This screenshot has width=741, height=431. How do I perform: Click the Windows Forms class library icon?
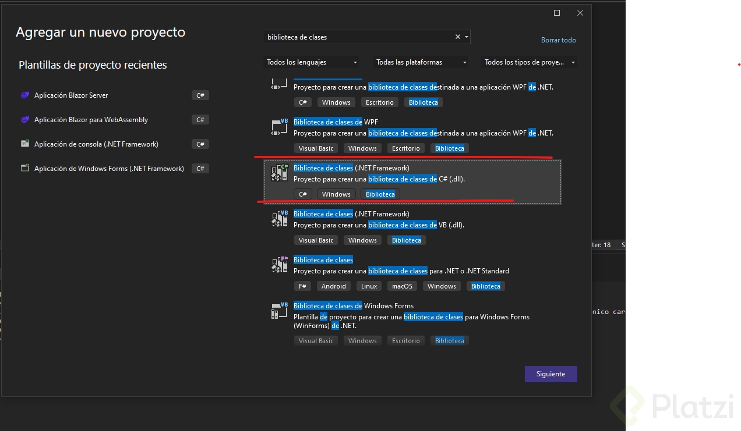click(x=280, y=311)
